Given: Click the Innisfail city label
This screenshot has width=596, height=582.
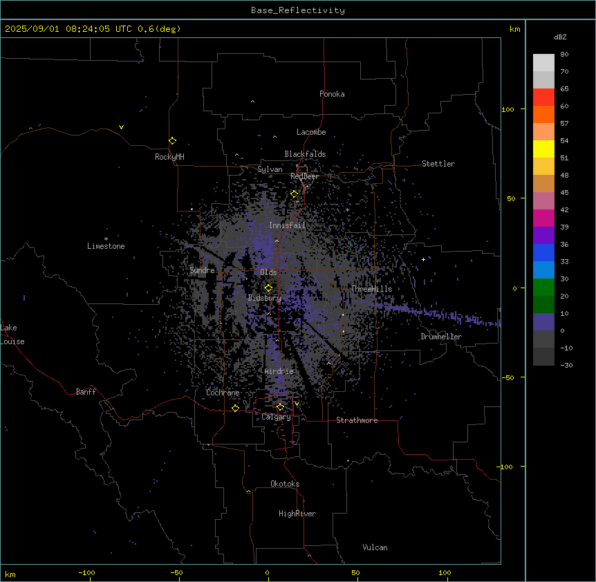Looking at the screenshot, I should [x=287, y=225].
